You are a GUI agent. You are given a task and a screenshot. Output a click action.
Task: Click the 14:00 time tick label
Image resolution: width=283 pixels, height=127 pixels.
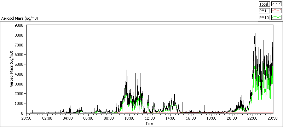coord(171,119)
